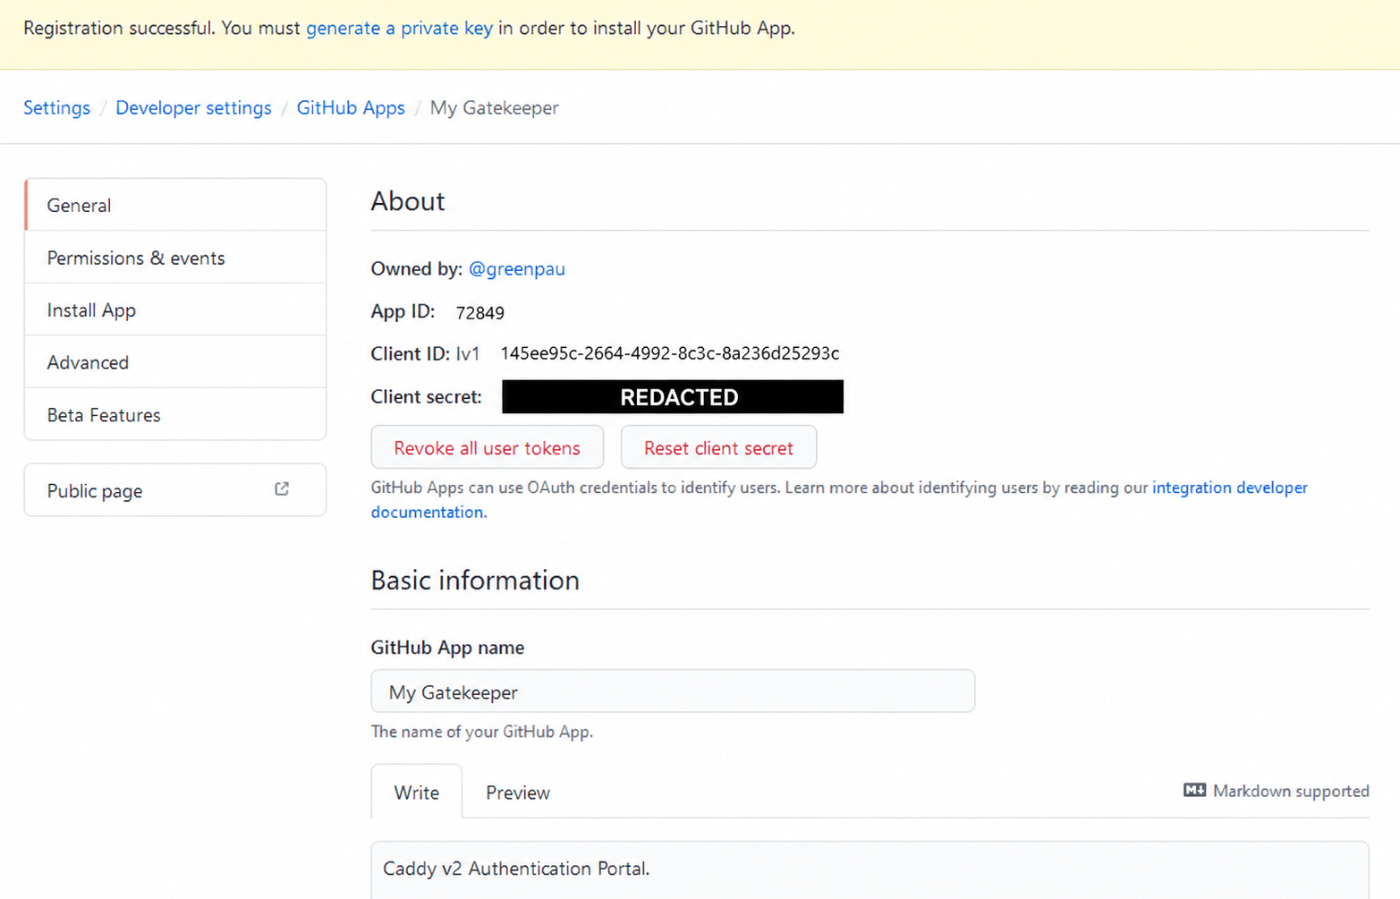The width and height of the screenshot is (1400, 899).
Task: Click the Client ID value string
Action: tap(669, 353)
